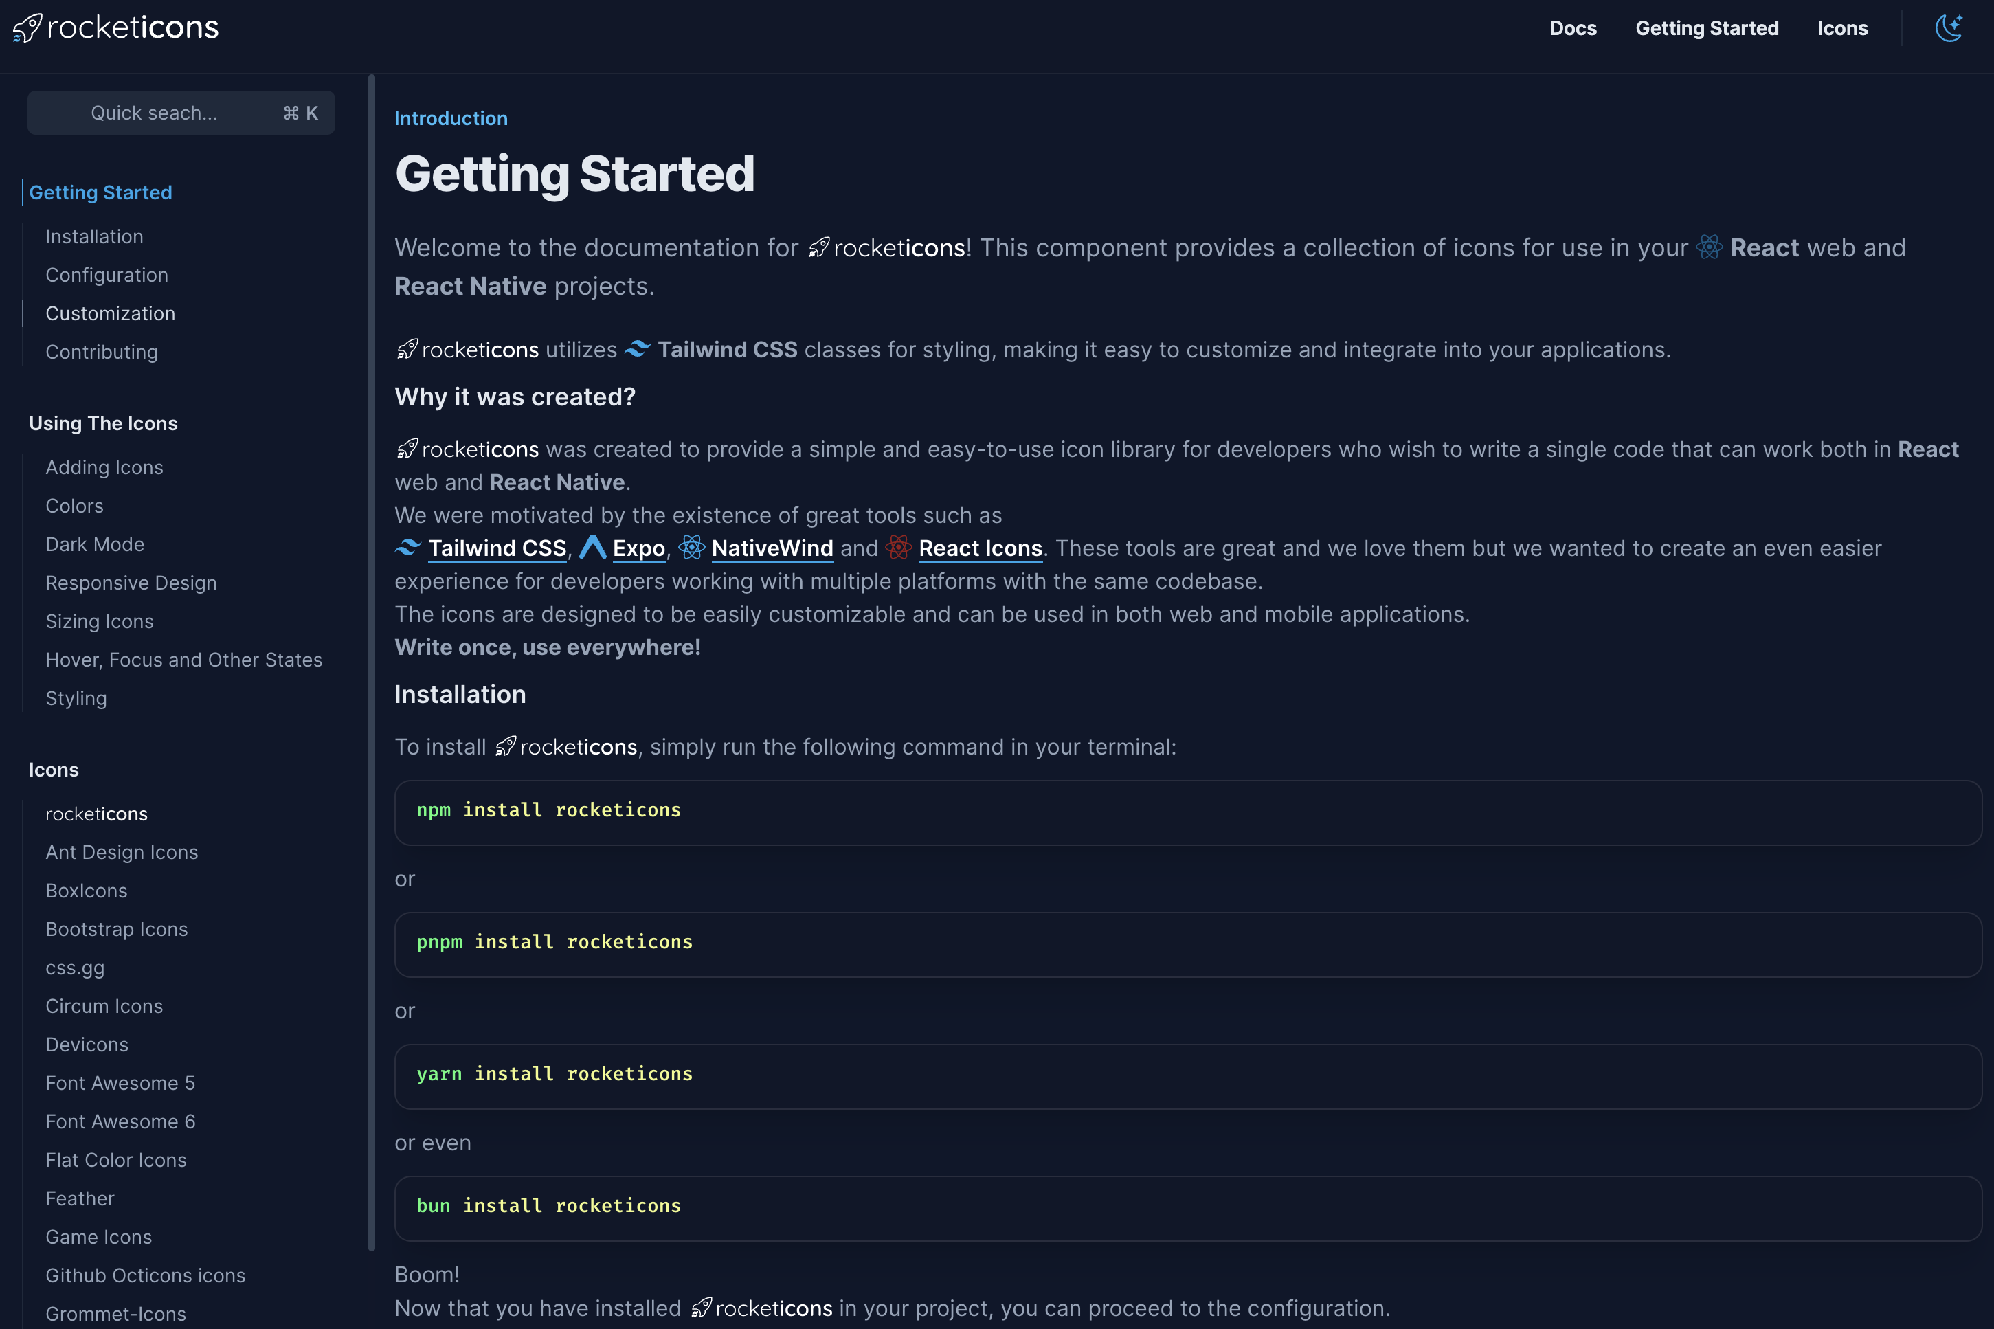Open the Icons nav item in header

pos(1842,28)
